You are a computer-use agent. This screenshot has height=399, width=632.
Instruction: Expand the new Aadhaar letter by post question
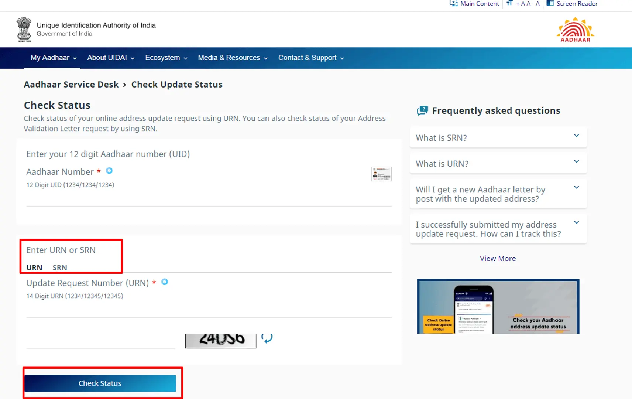point(498,194)
